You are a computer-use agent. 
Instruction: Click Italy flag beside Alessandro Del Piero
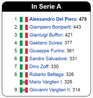[x=24, y=19]
